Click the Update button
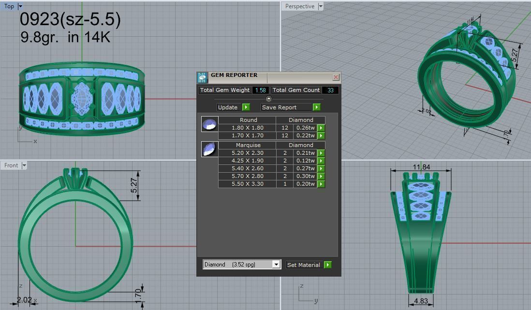 point(228,107)
